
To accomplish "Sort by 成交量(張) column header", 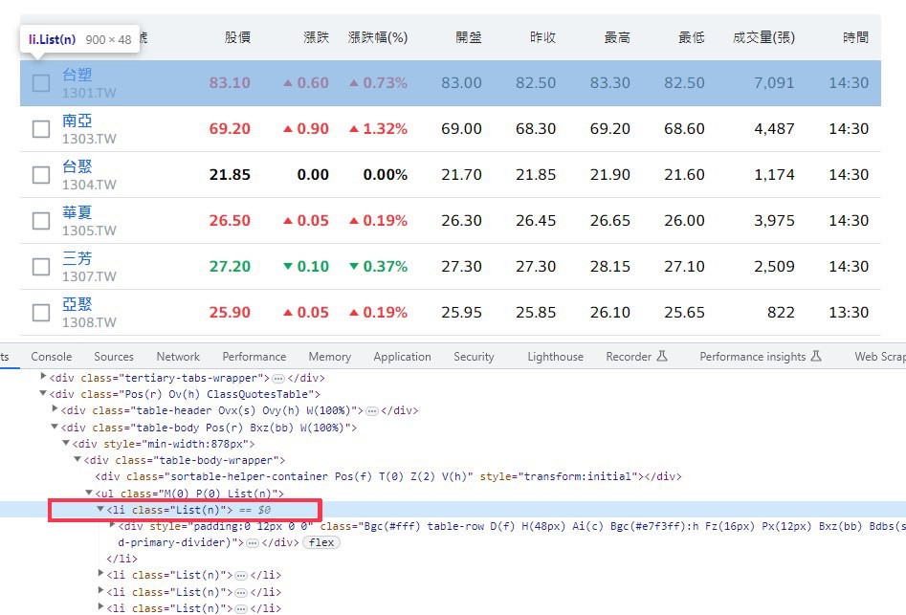I will pos(763,37).
